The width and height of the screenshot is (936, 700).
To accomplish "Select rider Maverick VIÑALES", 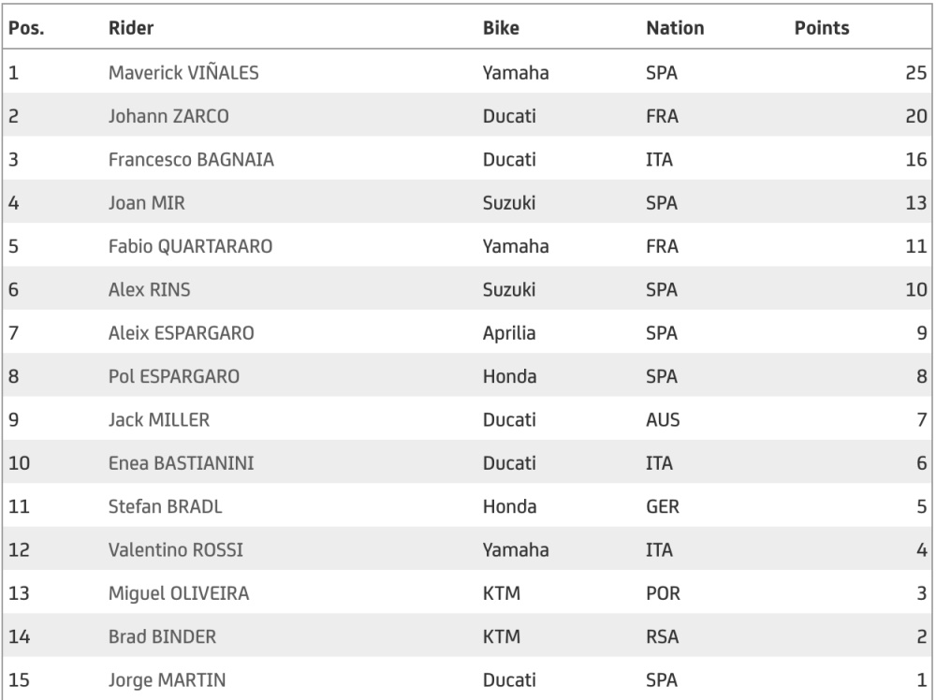I will pyautogui.click(x=183, y=73).
